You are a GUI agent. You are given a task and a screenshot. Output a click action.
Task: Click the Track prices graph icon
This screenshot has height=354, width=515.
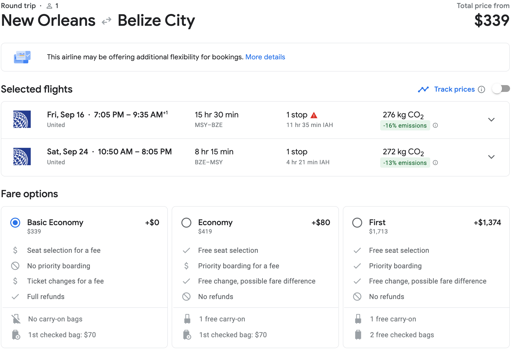[x=423, y=89]
